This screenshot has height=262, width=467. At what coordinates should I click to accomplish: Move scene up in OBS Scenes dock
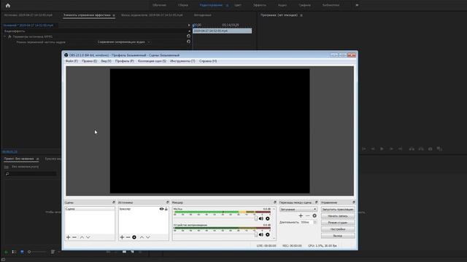82,237
